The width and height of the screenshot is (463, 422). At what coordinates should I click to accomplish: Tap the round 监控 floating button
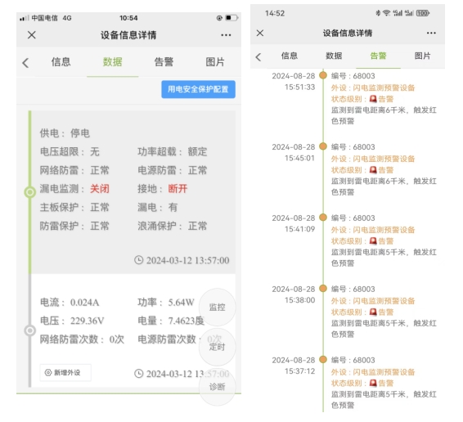click(x=218, y=308)
